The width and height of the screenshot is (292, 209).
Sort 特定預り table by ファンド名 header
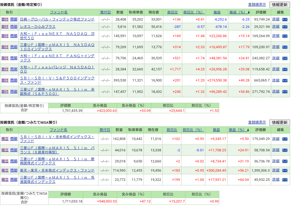click(x=59, y=12)
